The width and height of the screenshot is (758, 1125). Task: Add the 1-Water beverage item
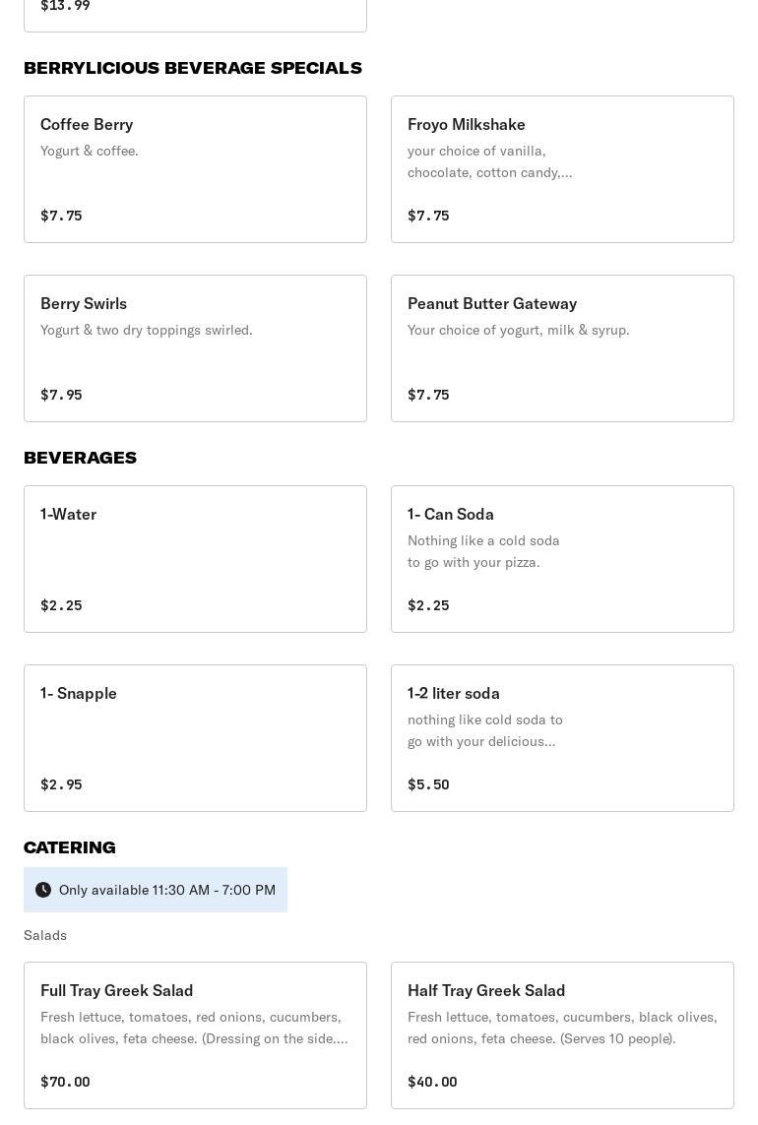click(195, 559)
